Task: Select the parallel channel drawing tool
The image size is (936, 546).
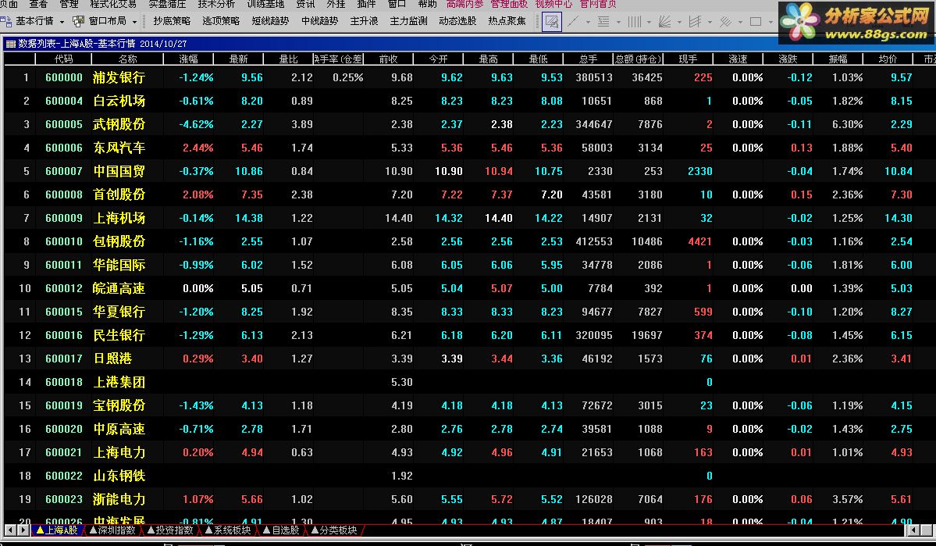Action: 695,22
